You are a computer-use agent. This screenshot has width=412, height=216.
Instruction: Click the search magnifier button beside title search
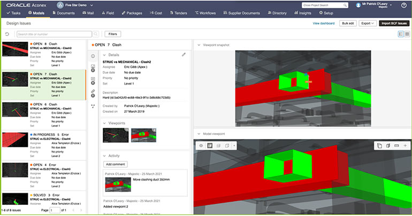96,34
